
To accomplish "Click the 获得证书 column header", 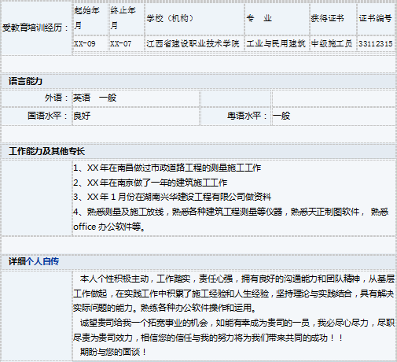I will (327, 18).
